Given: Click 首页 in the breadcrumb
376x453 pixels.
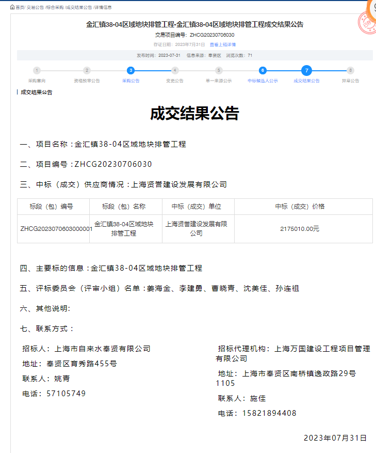Looking at the screenshot, I should tap(20, 8).
